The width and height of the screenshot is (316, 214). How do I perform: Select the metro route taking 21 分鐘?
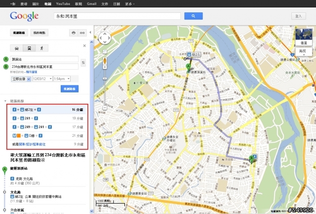click(x=48, y=136)
